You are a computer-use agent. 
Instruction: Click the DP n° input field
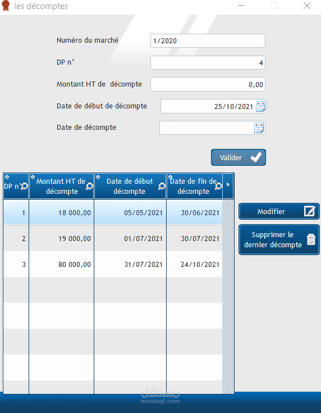208,63
